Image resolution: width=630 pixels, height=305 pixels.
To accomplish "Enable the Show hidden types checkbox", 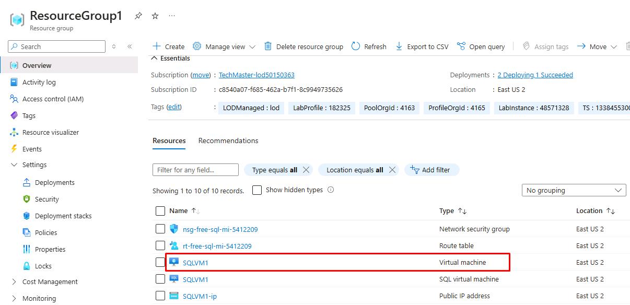I will 257,190.
